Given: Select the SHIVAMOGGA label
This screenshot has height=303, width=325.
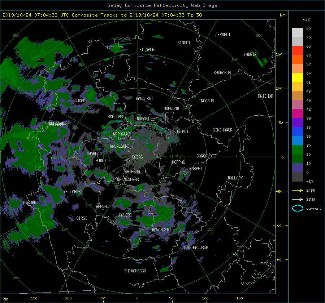Looking at the screenshot, I should point(135,271).
